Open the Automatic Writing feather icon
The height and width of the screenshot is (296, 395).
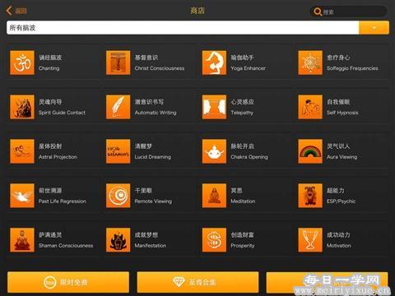point(118,107)
